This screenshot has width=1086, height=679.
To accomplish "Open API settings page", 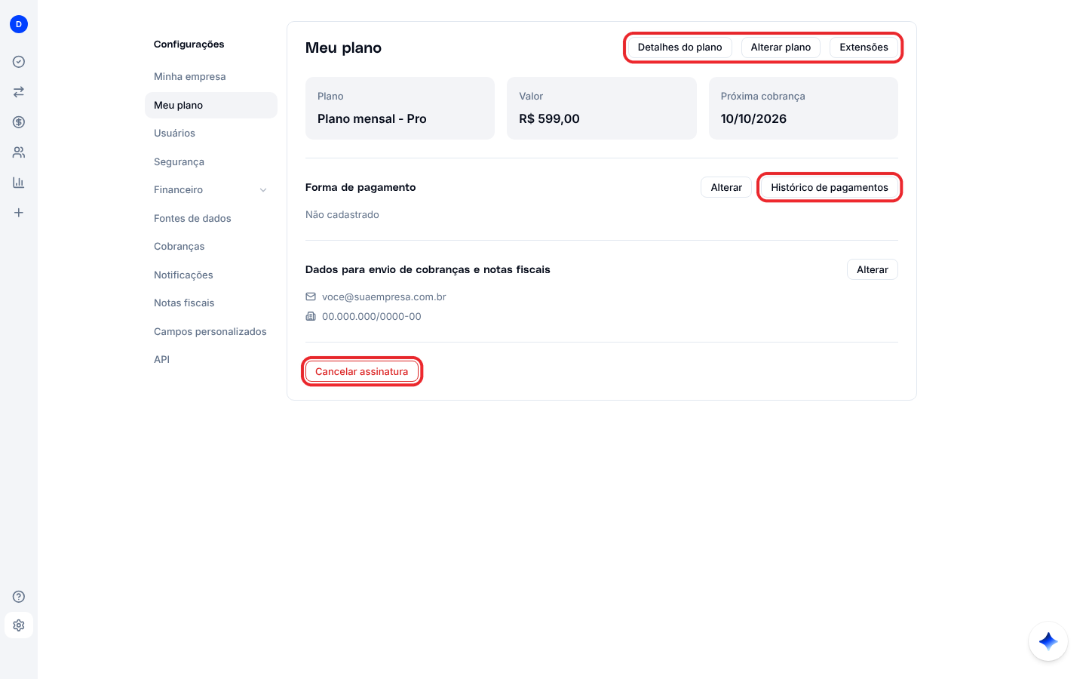I will [211, 360].
